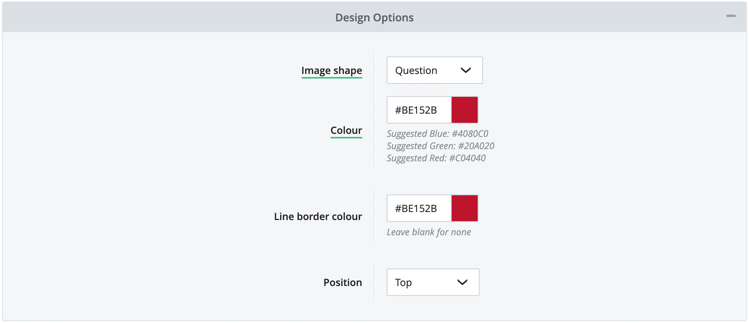Click the Design Options header title

374,17
